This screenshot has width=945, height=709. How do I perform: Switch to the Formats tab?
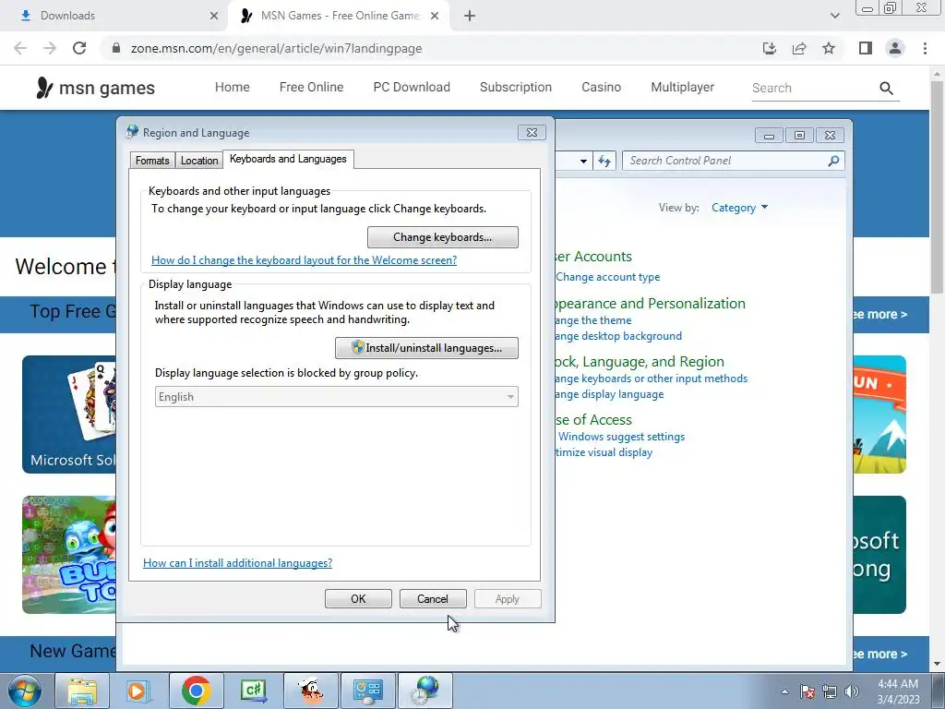coord(152,161)
